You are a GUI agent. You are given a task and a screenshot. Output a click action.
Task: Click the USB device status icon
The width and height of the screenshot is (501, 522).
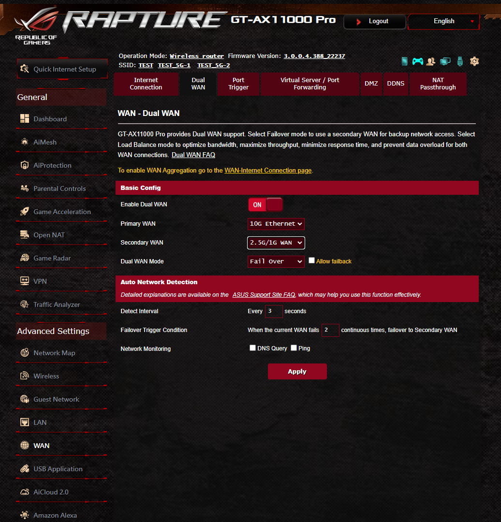(x=460, y=61)
